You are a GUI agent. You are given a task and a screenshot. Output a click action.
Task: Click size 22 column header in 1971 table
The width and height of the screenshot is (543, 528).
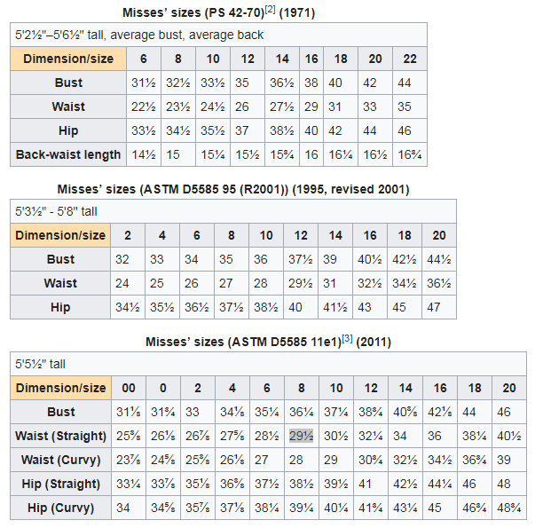click(410, 59)
